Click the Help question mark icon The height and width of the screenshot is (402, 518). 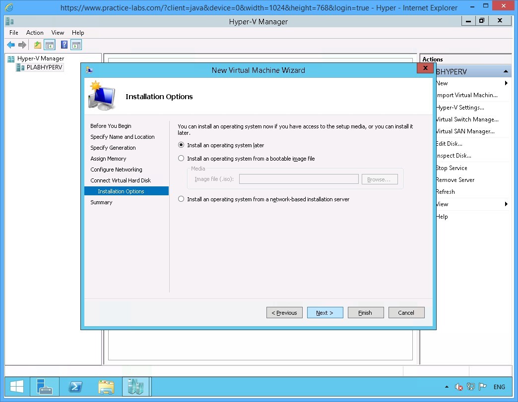[x=63, y=45]
